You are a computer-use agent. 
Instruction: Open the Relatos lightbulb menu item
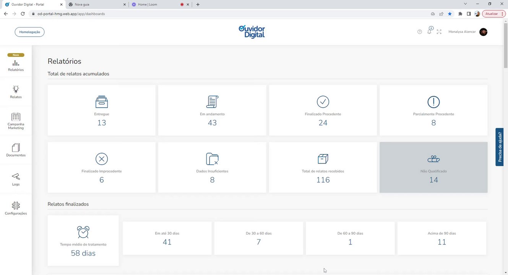coord(16,92)
